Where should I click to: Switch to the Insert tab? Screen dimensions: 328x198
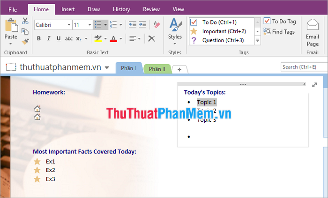point(68,9)
